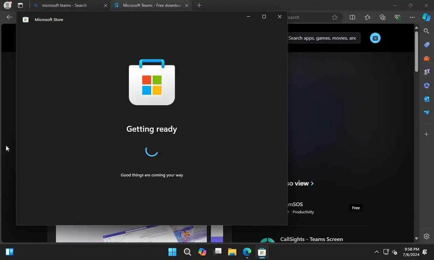Switch to Microsoft Store taskbar icon

[262, 252]
